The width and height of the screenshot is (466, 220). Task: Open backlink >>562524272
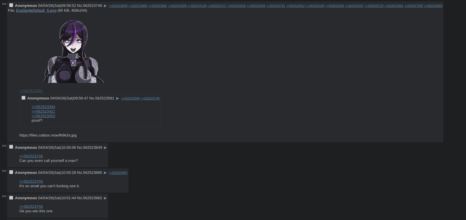217,6
